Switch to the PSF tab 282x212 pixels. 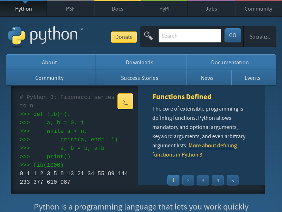[x=70, y=8]
